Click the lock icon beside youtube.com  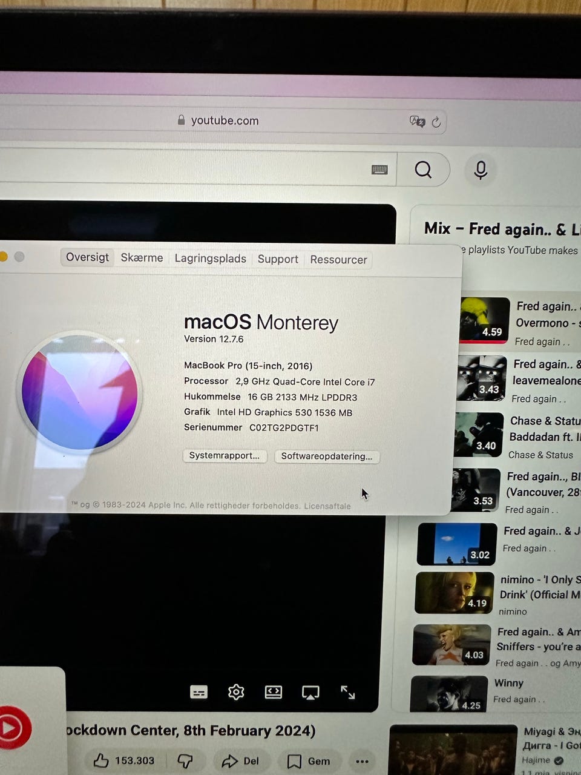click(x=181, y=120)
